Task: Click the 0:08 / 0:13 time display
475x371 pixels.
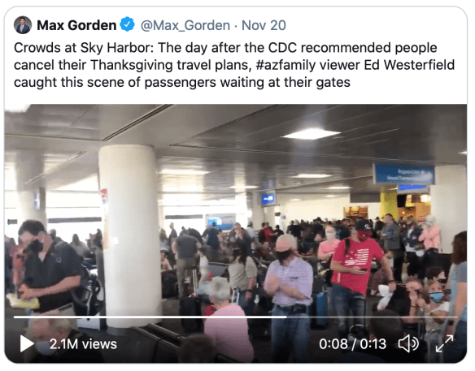Action: point(353,344)
